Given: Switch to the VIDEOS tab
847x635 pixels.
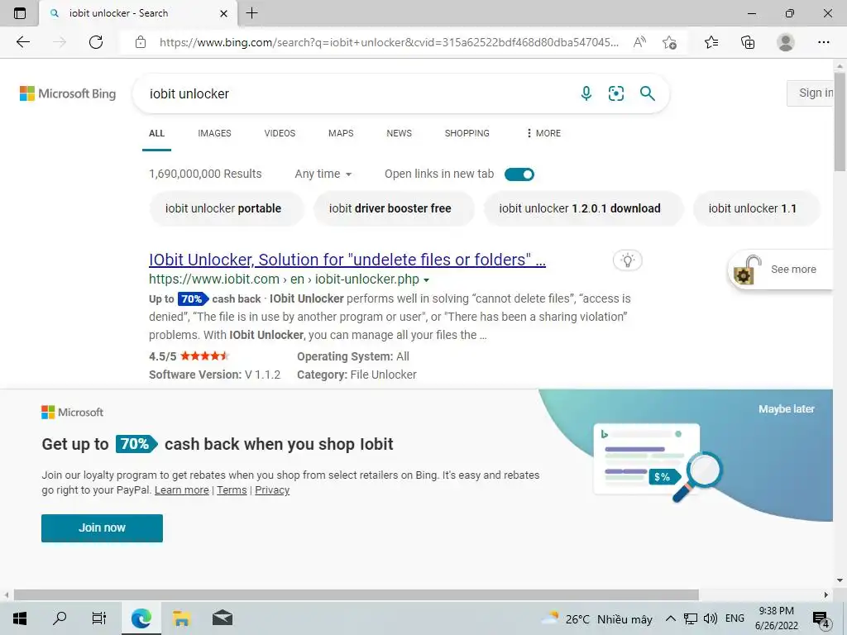Looking at the screenshot, I should pos(280,133).
